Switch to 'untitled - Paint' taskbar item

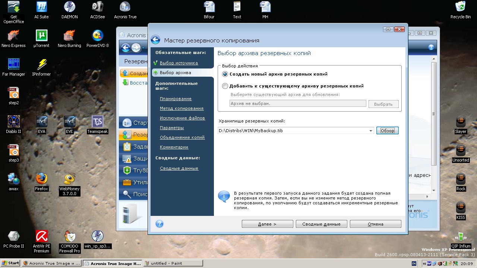(173, 263)
